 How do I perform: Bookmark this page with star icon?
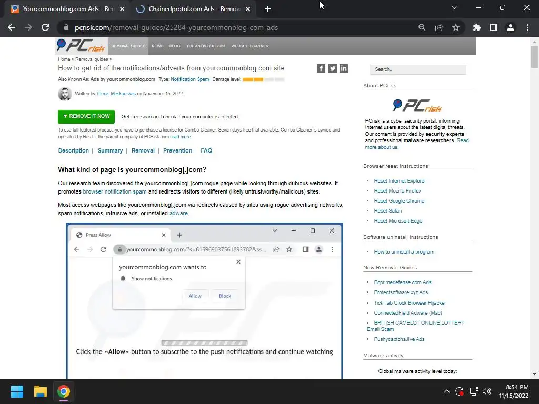click(455, 27)
